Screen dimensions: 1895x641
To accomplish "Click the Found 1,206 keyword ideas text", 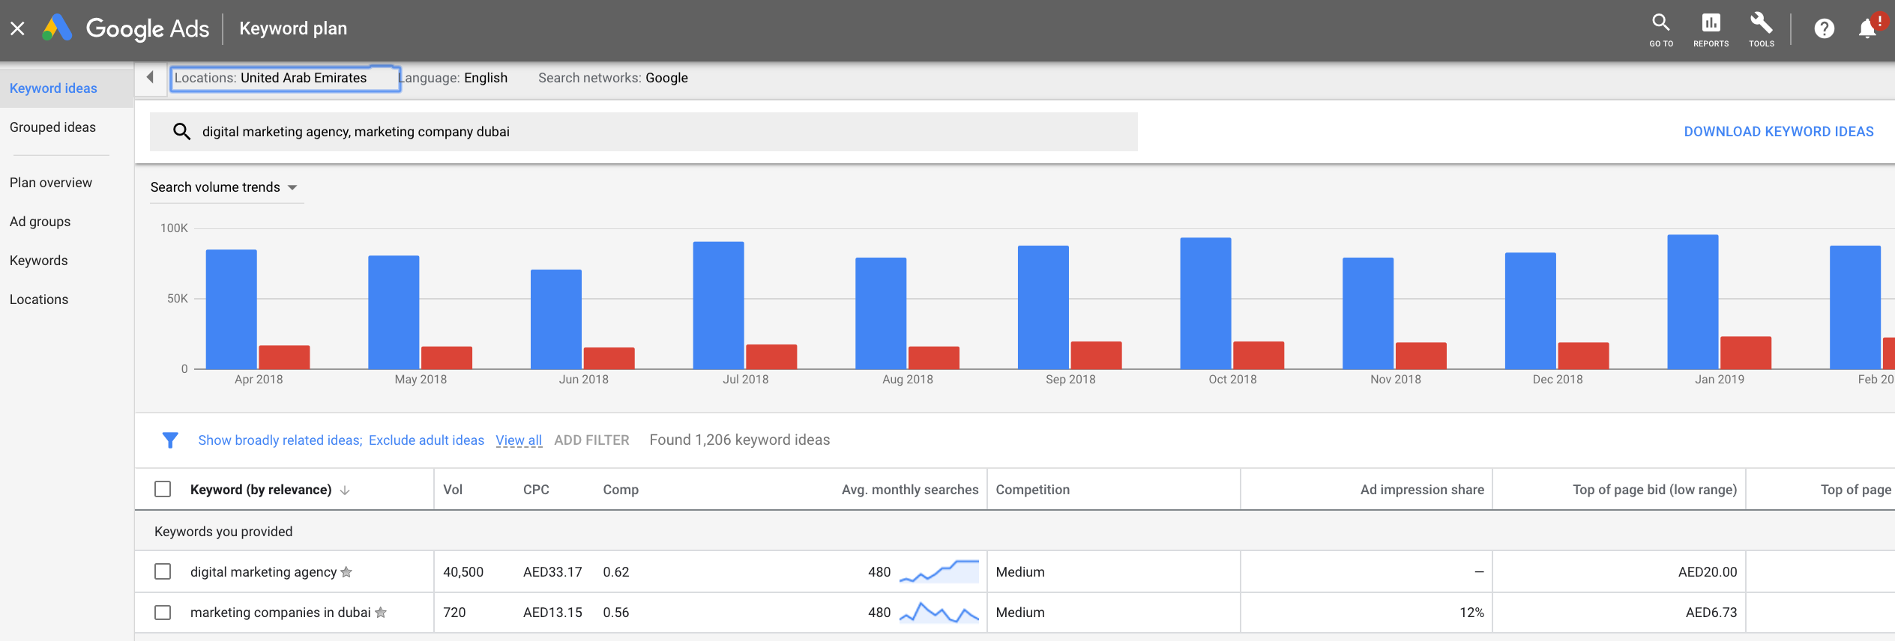I will coord(740,440).
